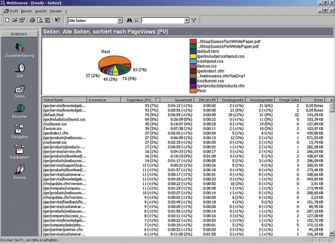Select the /default.html table row
The width and height of the screenshot is (335, 244).
185,115
